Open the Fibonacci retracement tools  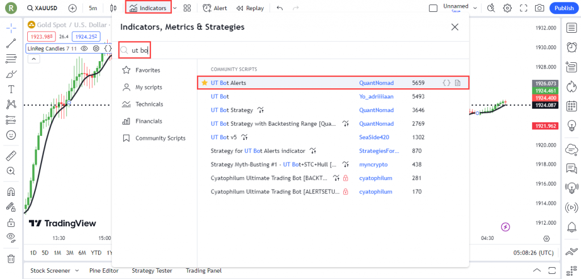[x=11, y=58]
